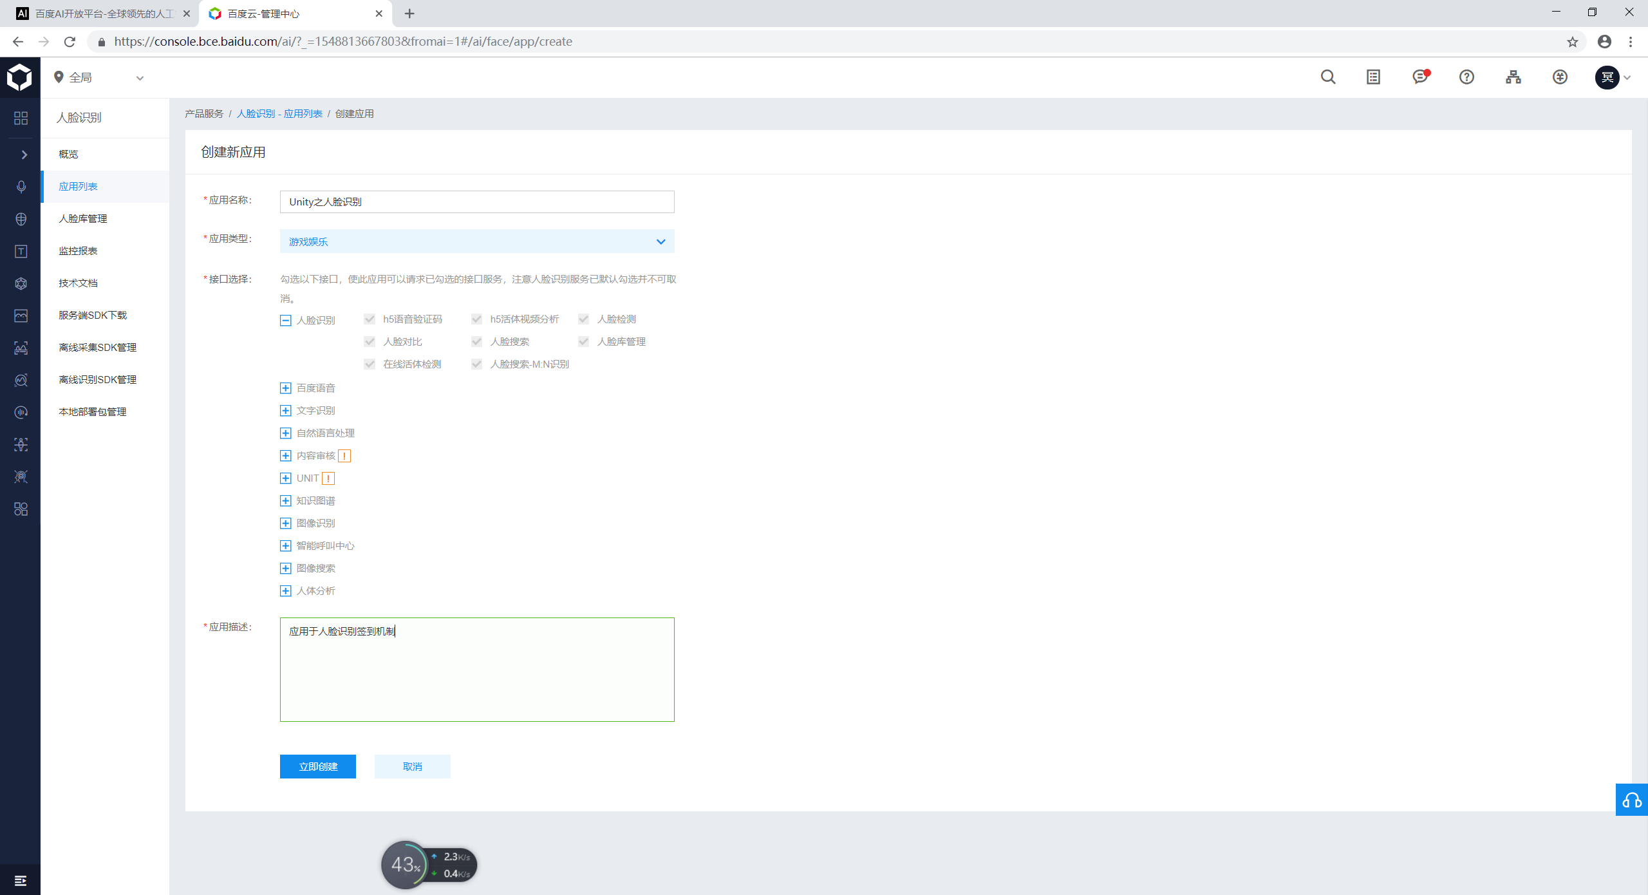
Task: Toggle the 人脸识别 group checkbox
Action: [x=286, y=320]
